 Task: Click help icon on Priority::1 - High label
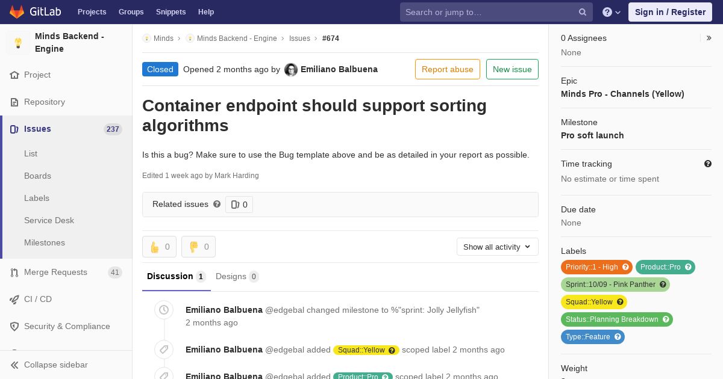625,267
